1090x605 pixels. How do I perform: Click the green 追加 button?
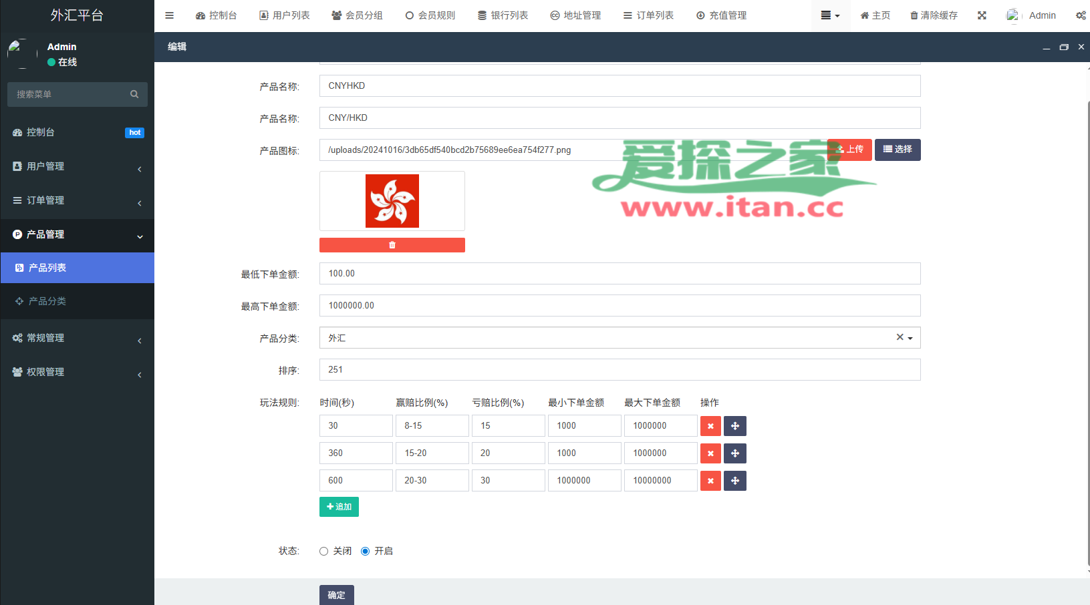pos(339,507)
